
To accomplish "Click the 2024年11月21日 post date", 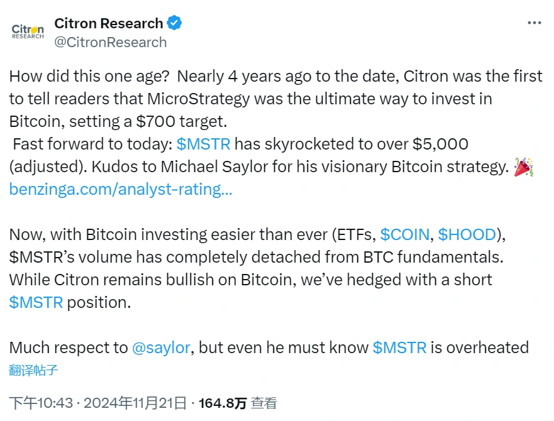I will [135, 403].
